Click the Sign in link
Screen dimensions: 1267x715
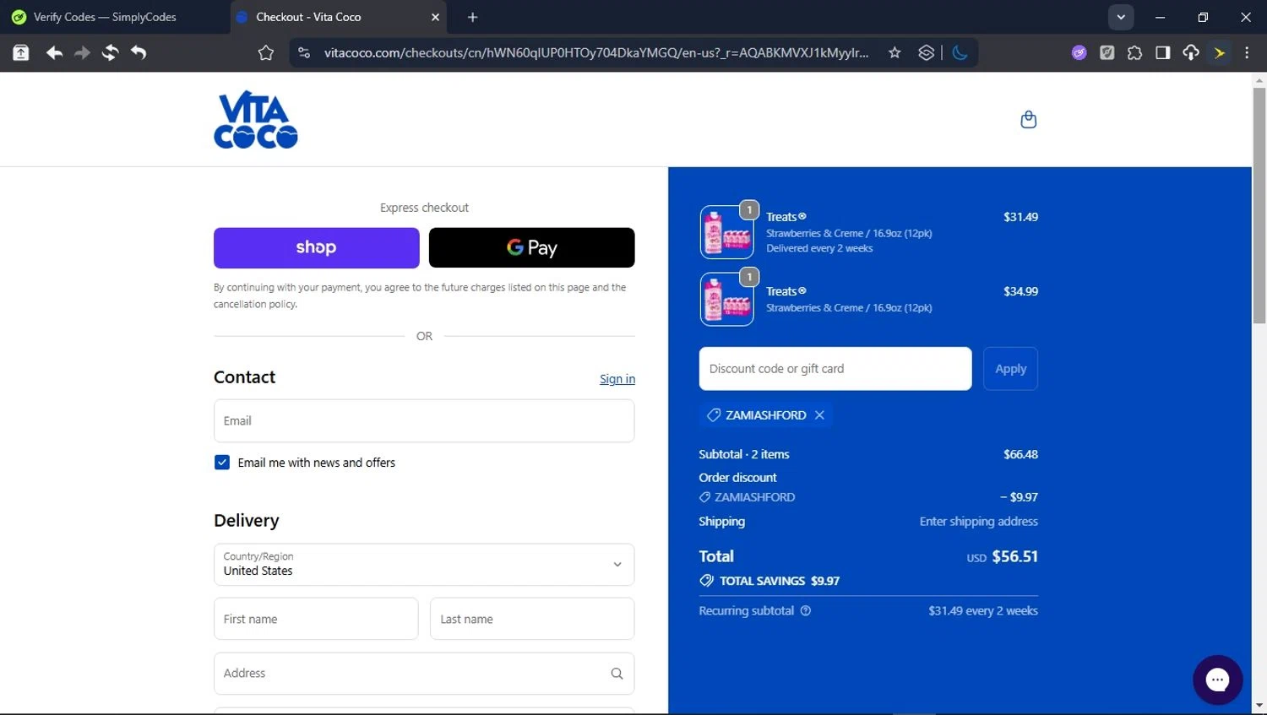(617, 379)
